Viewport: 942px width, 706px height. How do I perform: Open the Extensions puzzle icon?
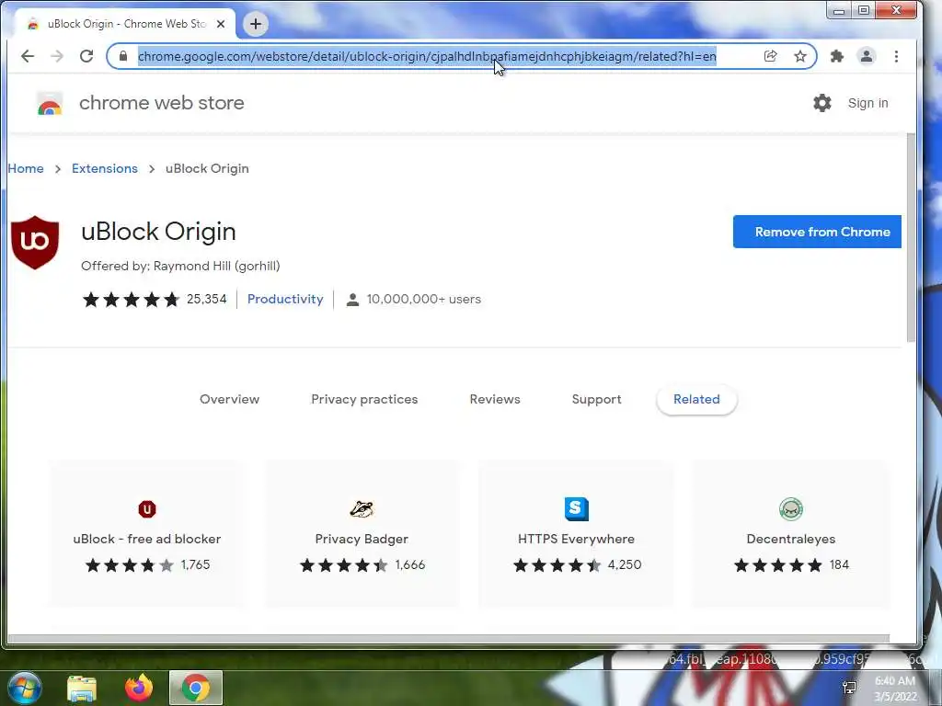(x=837, y=56)
